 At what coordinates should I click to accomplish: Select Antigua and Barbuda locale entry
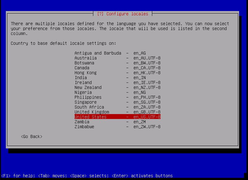click(x=117, y=53)
